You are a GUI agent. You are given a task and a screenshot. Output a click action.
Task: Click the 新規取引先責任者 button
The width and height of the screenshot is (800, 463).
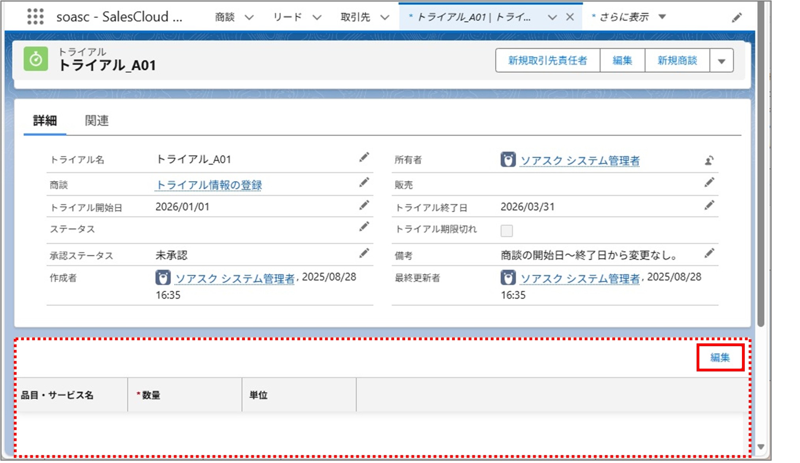point(547,60)
